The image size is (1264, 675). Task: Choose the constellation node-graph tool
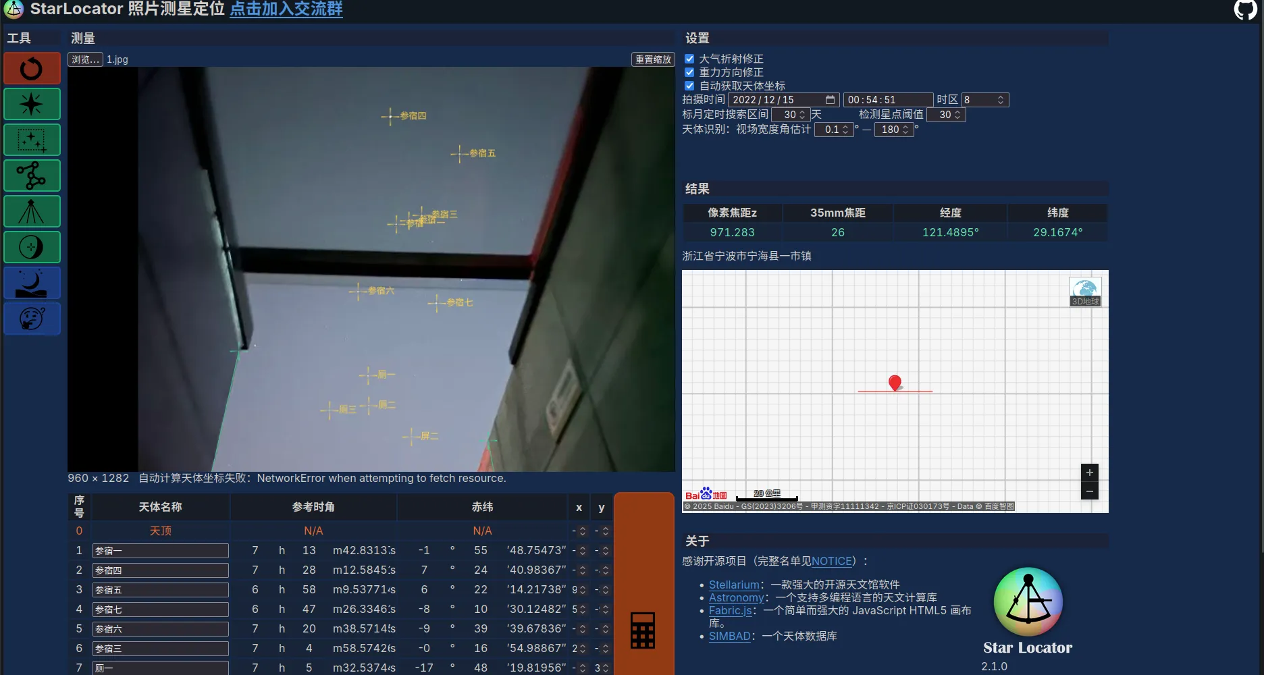(32, 175)
